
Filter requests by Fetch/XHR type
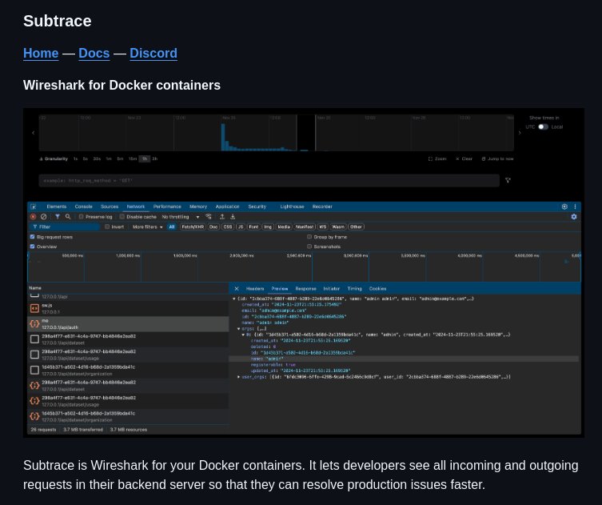pyautogui.click(x=193, y=226)
